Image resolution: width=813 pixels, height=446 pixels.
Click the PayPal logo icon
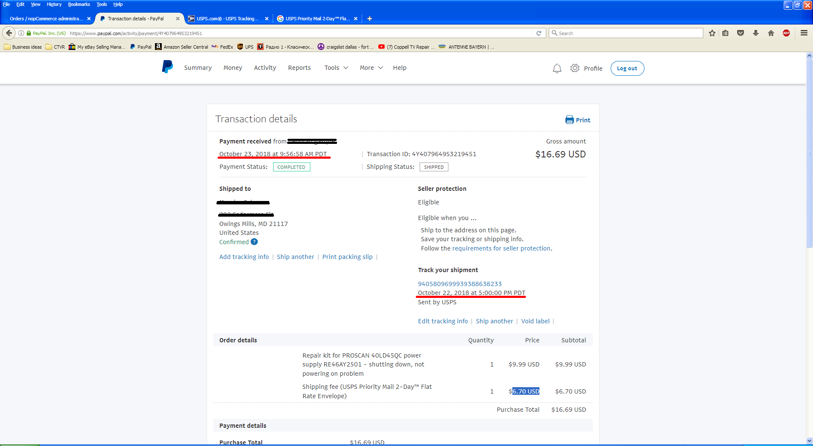click(167, 67)
